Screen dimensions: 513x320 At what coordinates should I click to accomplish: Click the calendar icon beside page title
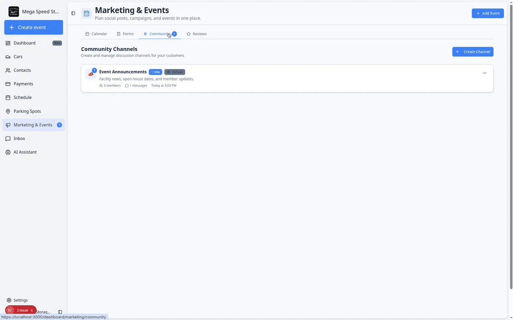[x=86, y=13]
